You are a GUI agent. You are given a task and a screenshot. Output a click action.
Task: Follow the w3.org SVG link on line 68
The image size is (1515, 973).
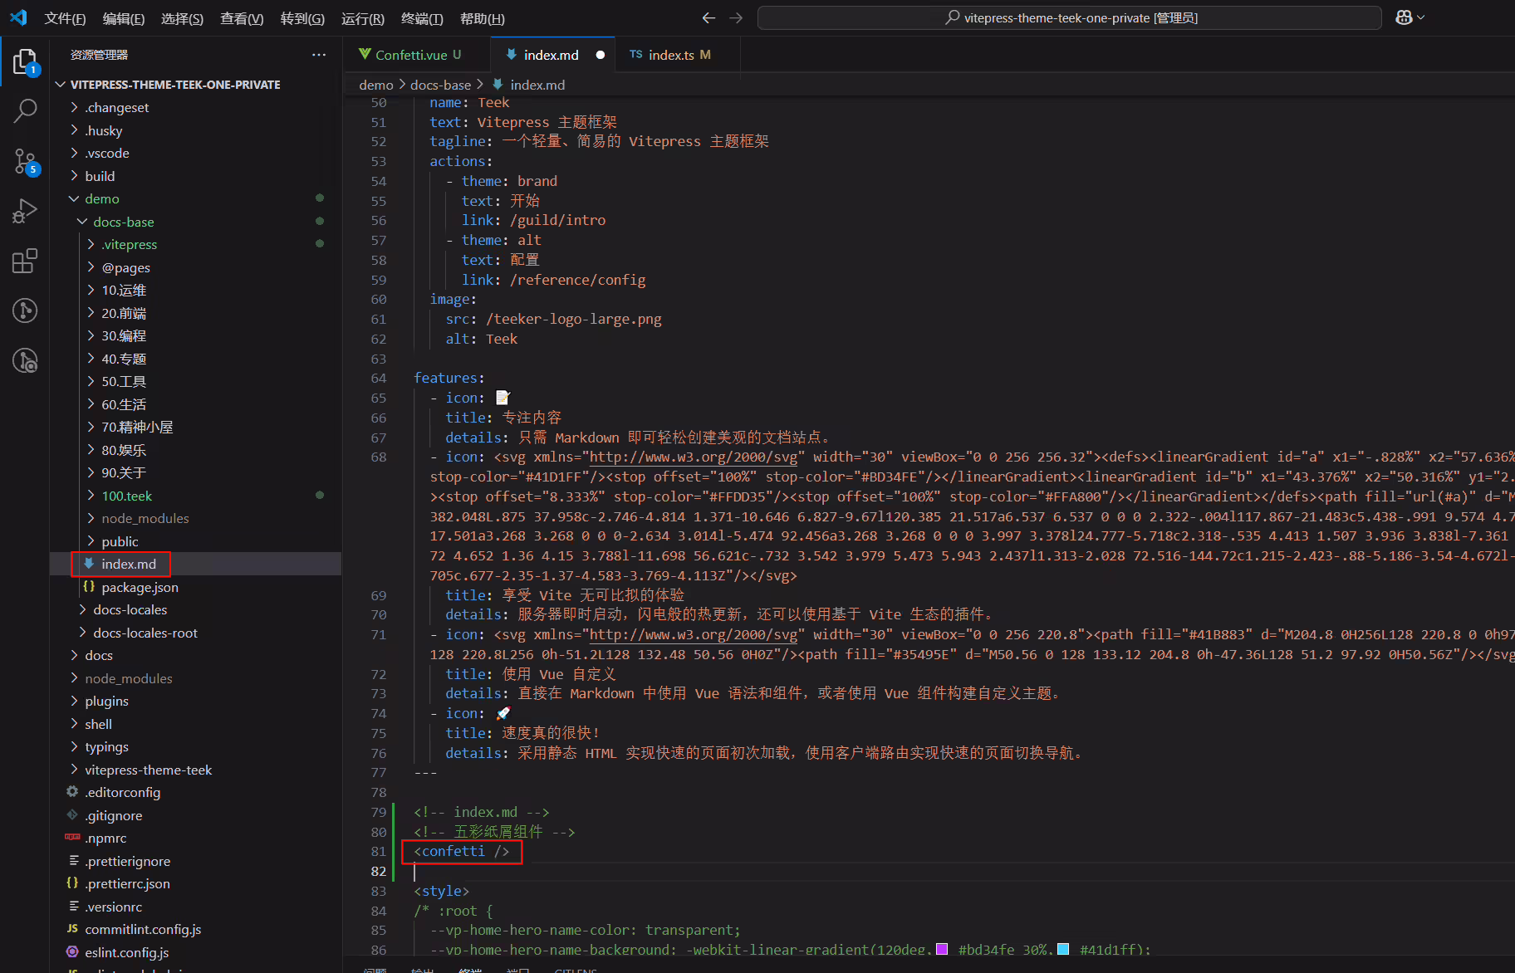point(693,457)
